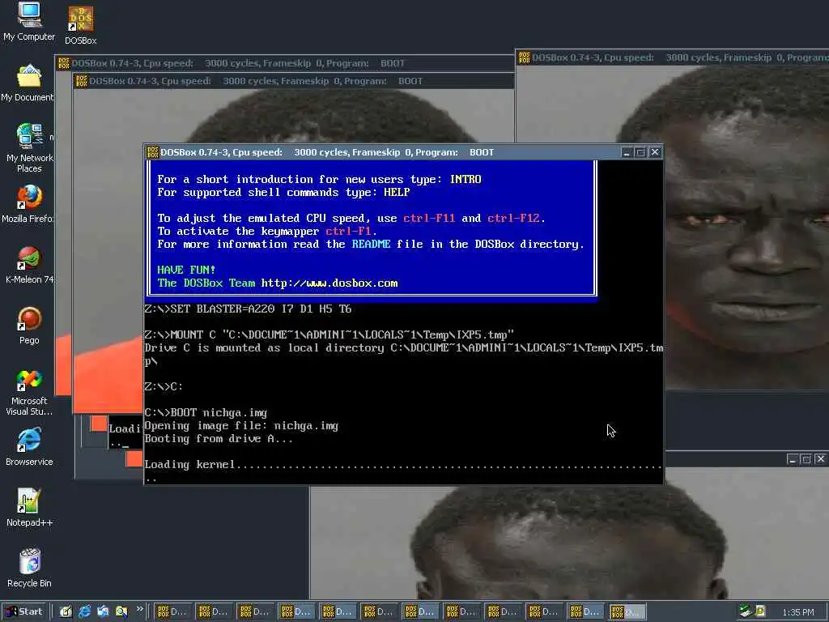Viewport: 829px width, 622px height.
Task: Select the My Documents desktop icon
Action: click(x=28, y=83)
